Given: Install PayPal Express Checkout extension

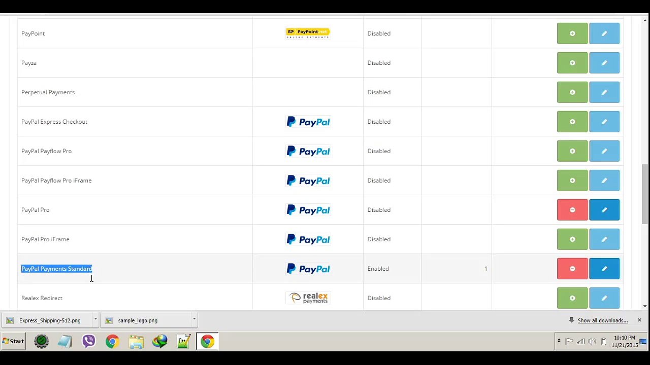Looking at the screenshot, I should [x=572, y=122].
